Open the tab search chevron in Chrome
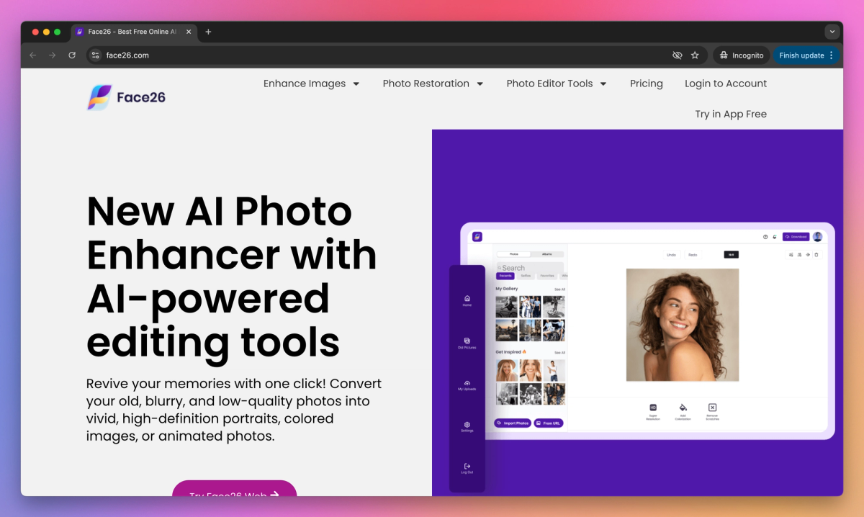 (832, 32)
